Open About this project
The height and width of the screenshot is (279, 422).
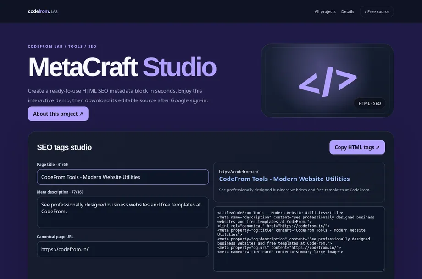58,114
